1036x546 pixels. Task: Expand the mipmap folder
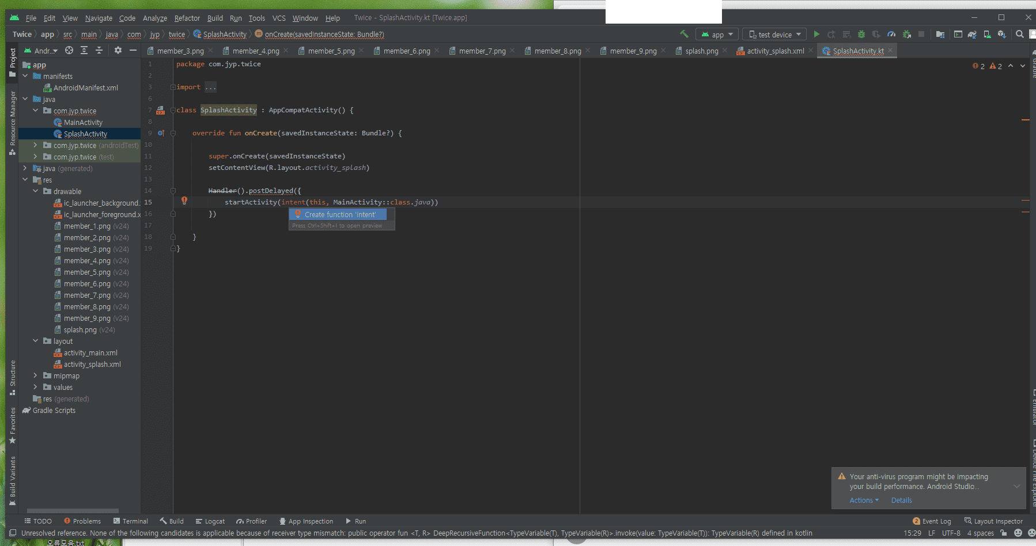(x=35, y=376)
